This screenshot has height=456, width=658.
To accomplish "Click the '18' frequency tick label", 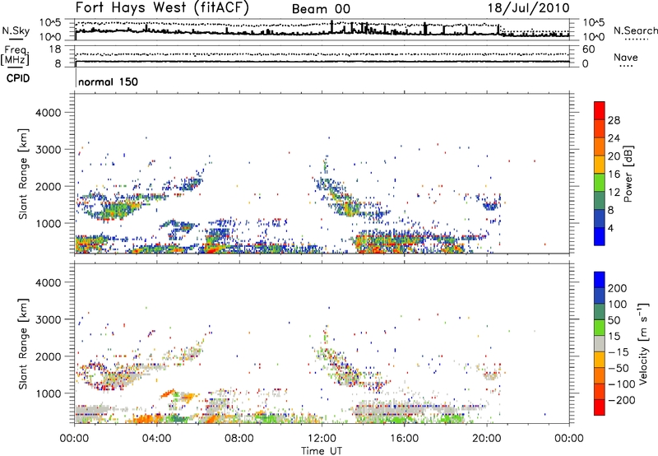I will (54, 49).
